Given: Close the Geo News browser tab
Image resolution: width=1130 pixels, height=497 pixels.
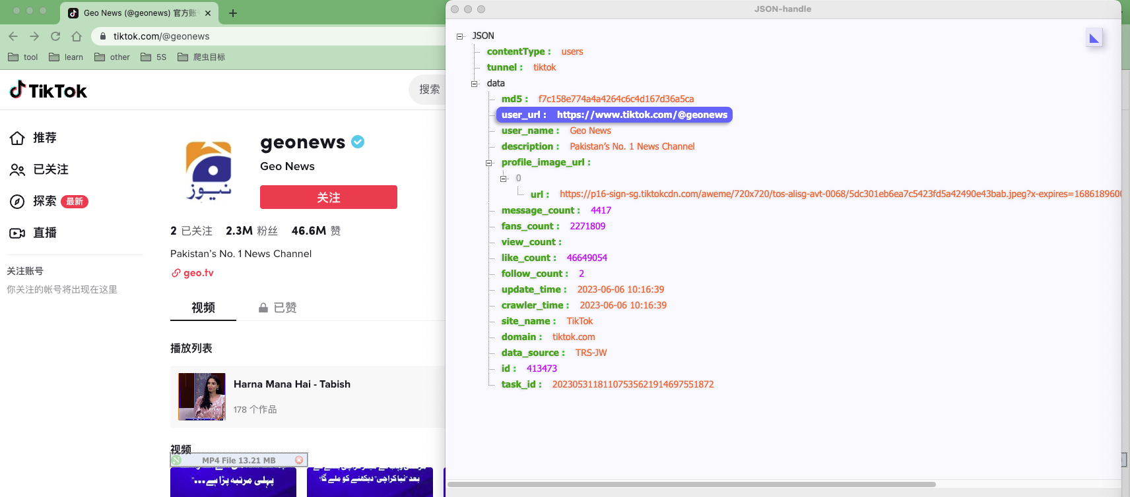Looking at the screenshot, I should point(208,13).
